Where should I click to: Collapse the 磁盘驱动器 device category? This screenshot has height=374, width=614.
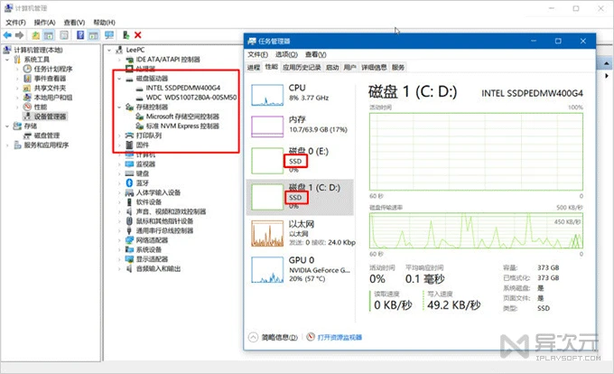point(121,78)
